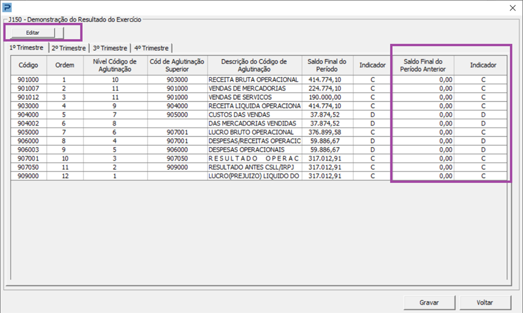Viewport: 523px width, 313px height.
Task: Click the Ordem column header
Action: [64, 65]
